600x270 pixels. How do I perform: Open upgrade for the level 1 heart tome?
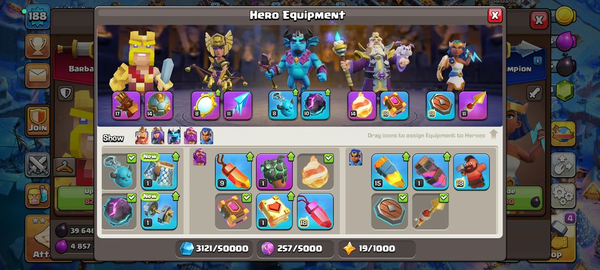[274, 211]
